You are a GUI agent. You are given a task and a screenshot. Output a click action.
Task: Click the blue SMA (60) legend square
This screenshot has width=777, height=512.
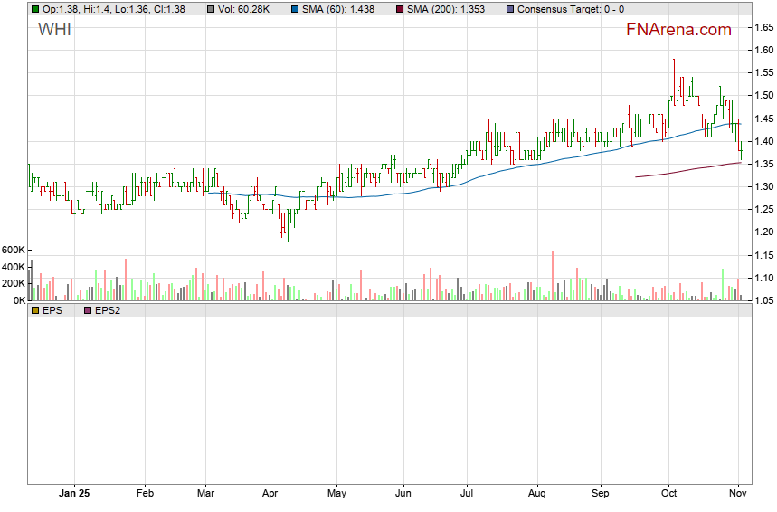[292, 9]
